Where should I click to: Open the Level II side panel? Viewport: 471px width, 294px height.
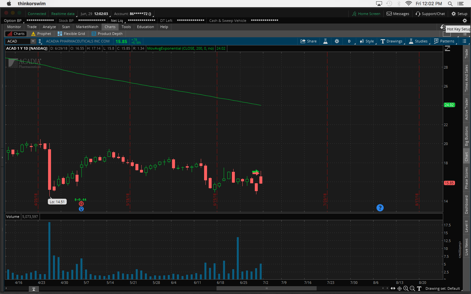(x=467, y=226)
